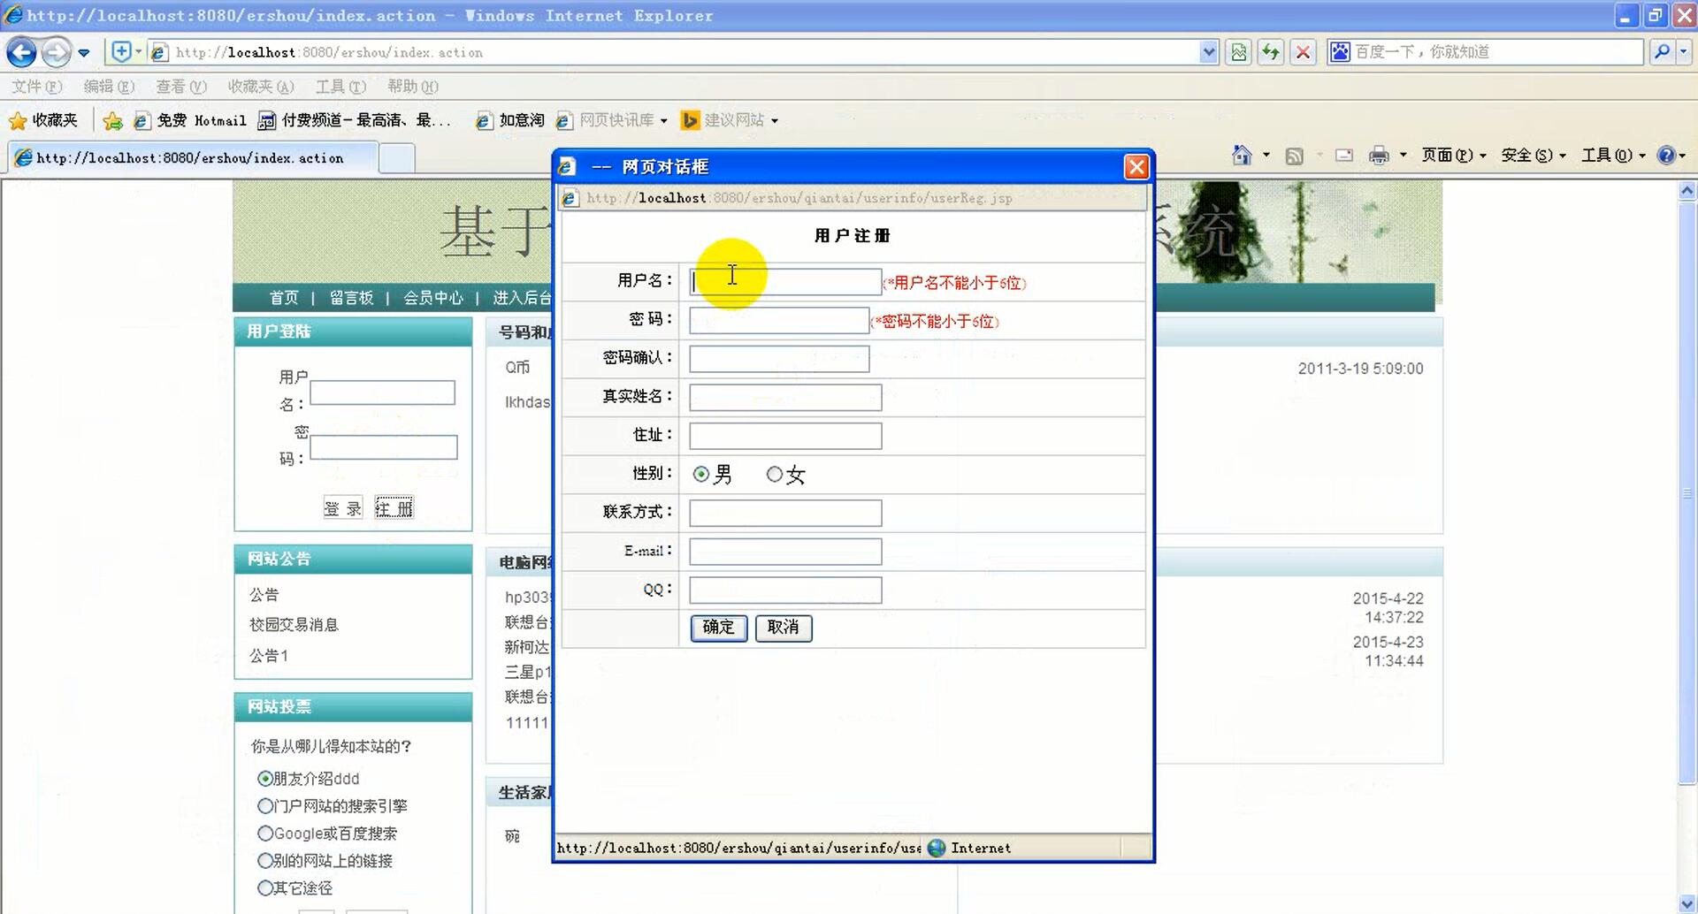Screen dimensions: 1698x914
Task: Expand the address bar history dropdown
Action: point(1209,52)
